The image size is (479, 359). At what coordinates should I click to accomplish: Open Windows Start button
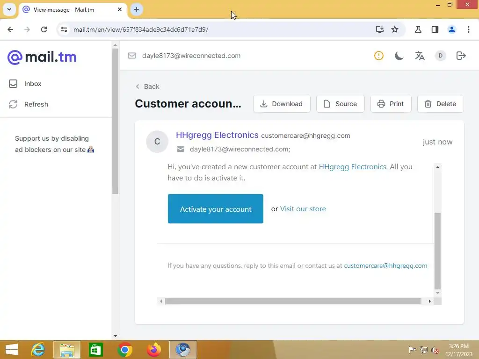pos(12,350)
